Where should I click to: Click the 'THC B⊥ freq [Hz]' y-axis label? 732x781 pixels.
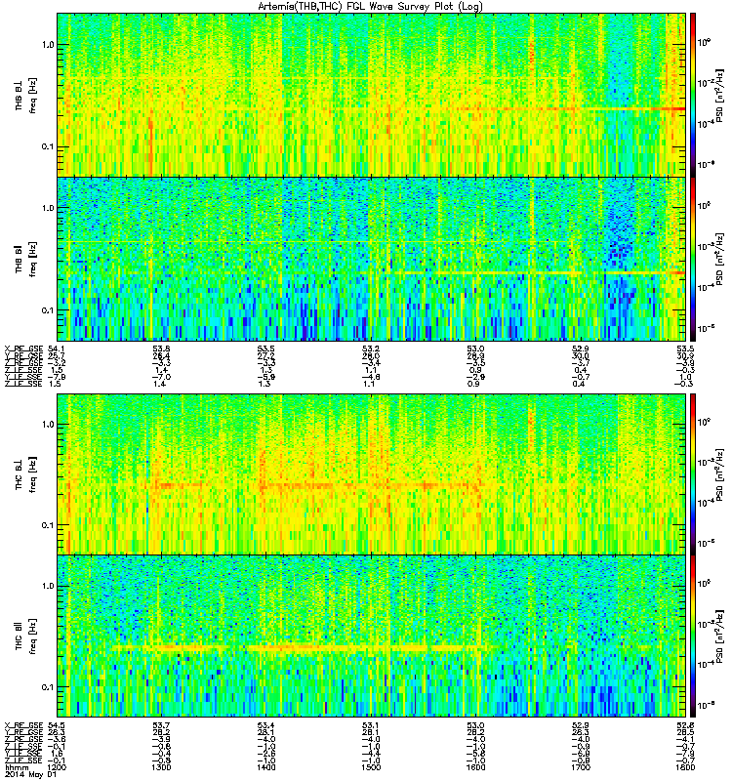(25, 474)
